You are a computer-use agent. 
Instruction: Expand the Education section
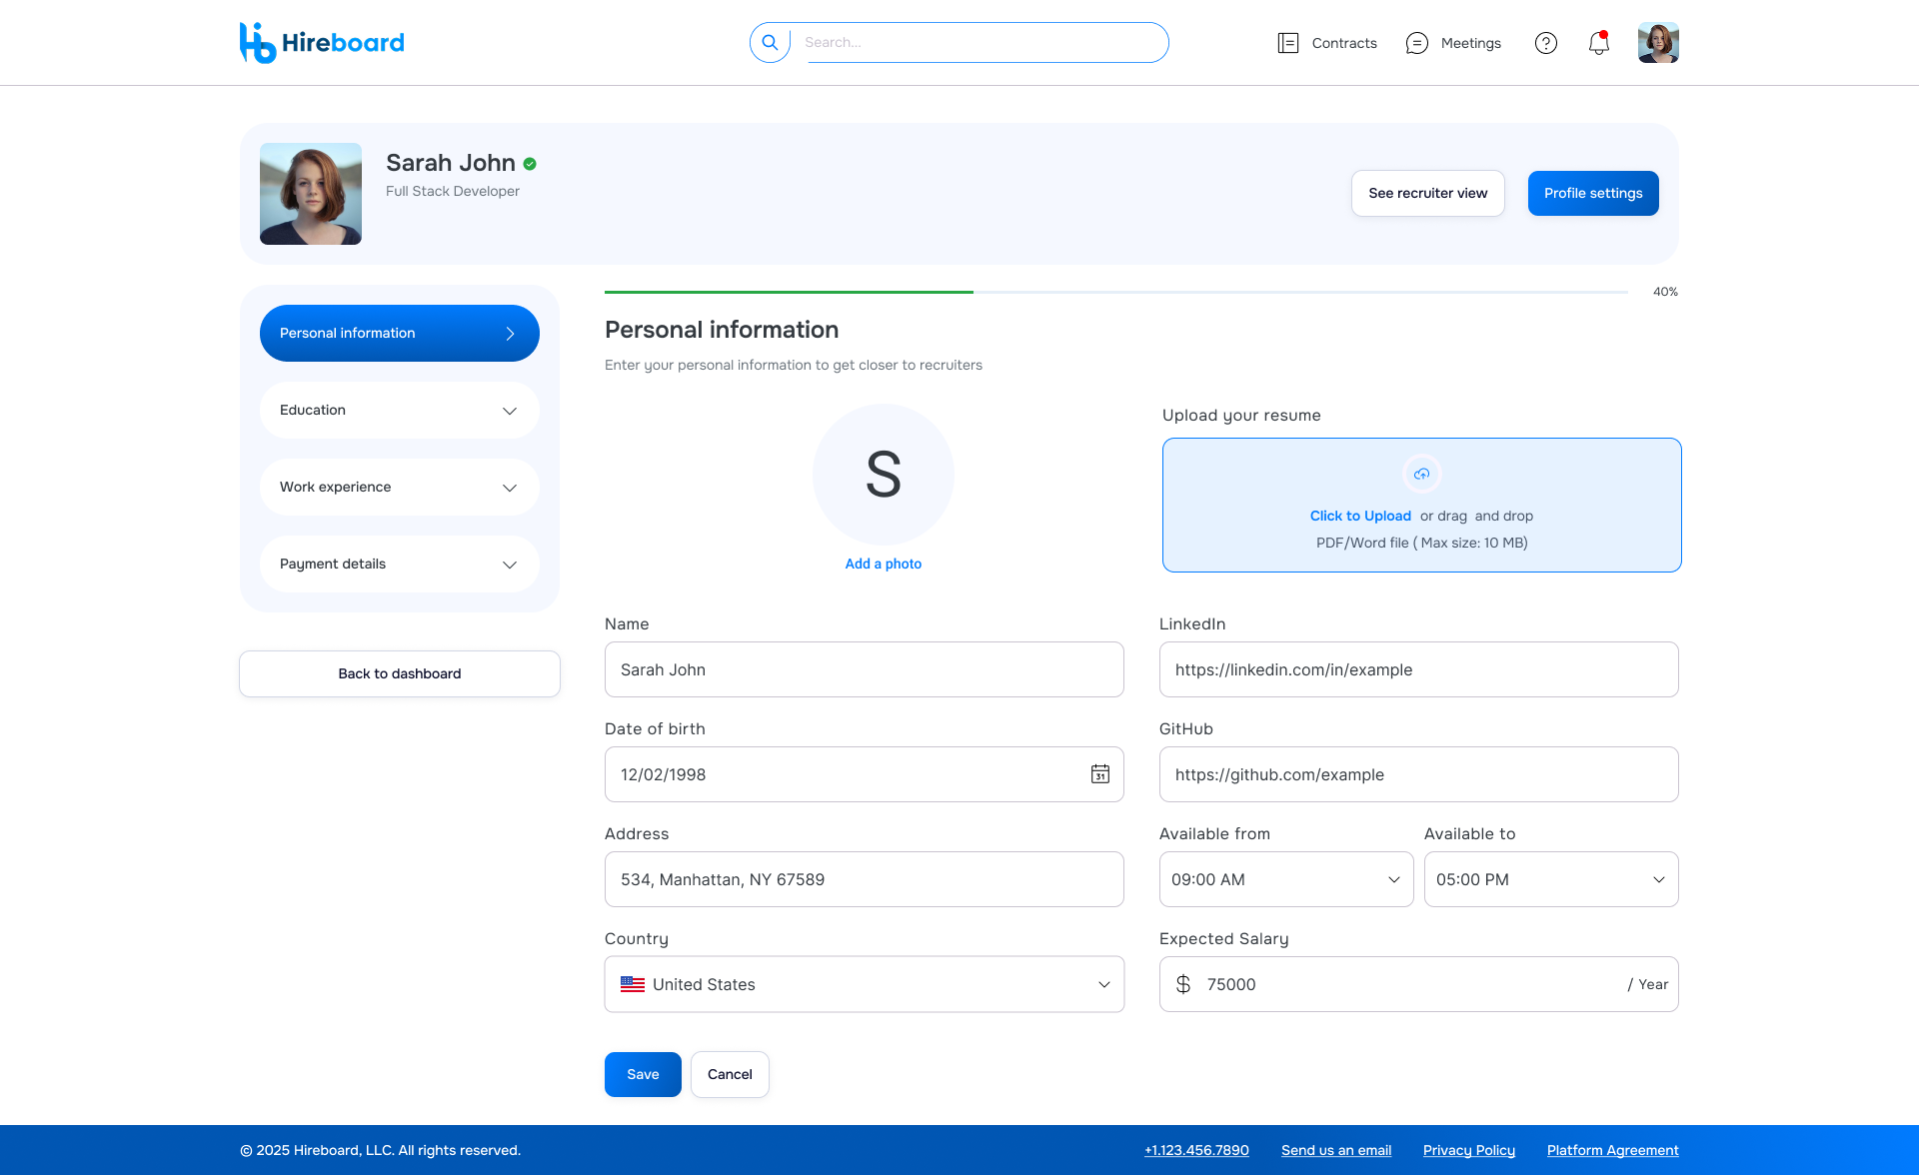point(400,411)
